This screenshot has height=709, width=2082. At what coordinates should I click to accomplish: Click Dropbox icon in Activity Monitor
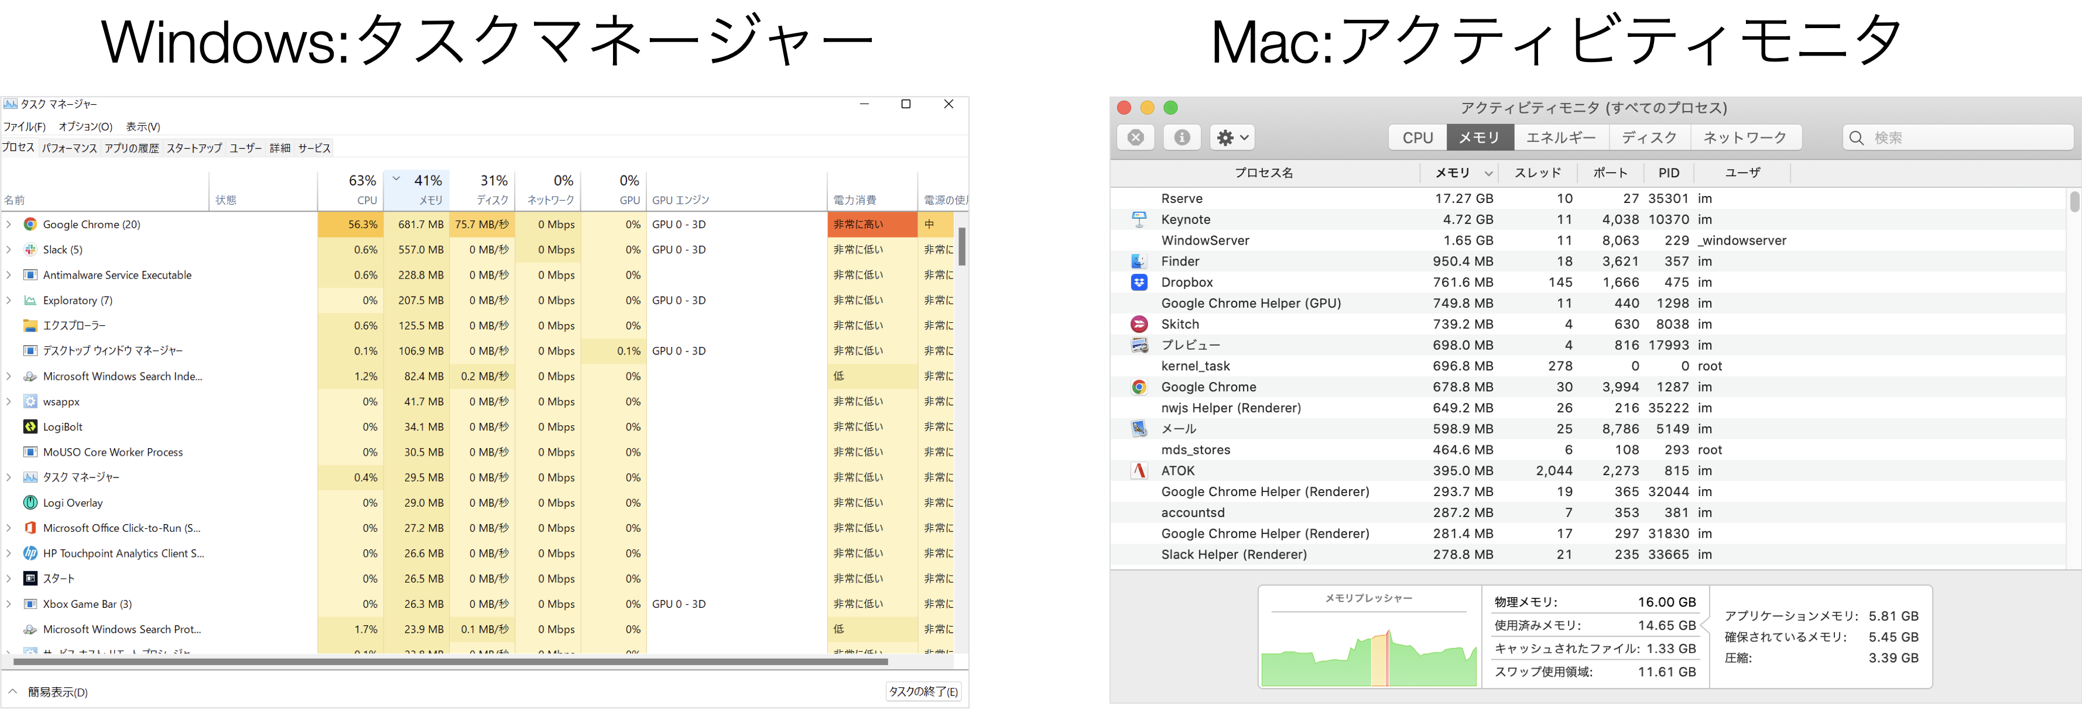pos(1139,283)
